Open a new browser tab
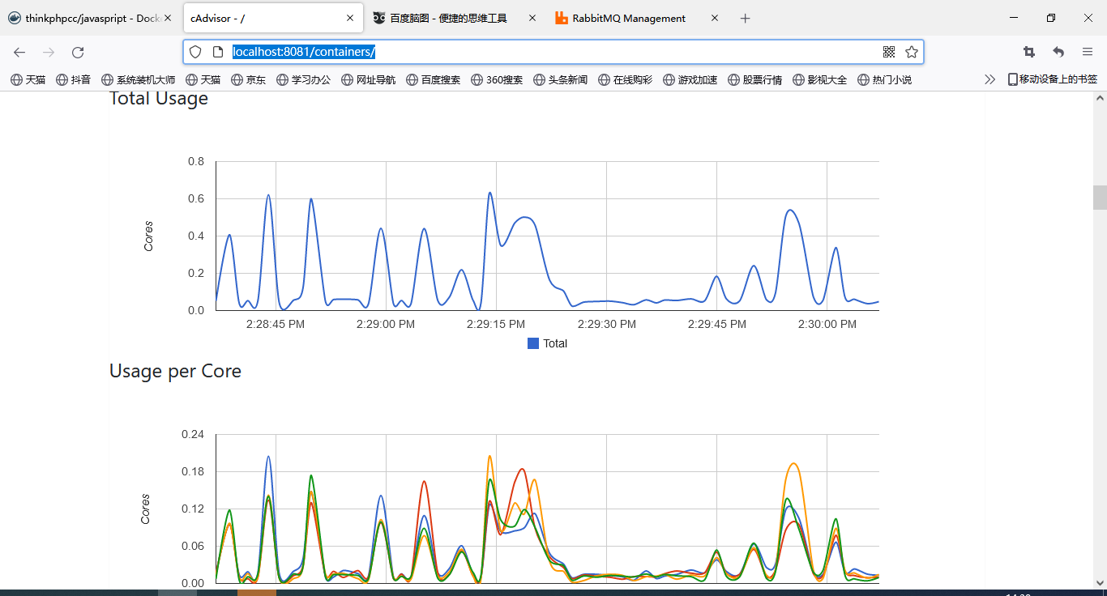Screen dimensions: 1107x596 (x=746, y=18)
